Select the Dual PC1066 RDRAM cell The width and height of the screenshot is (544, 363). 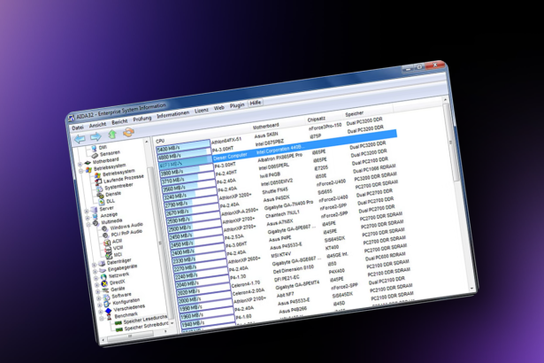point(374,169)
